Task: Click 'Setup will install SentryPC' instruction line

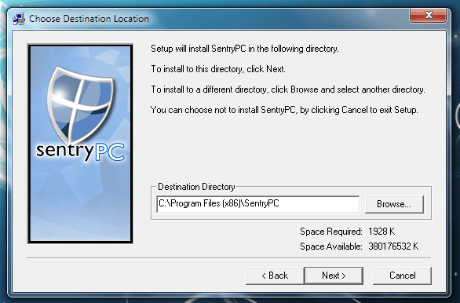Action: pyautogui.click(x=245, y=49)
